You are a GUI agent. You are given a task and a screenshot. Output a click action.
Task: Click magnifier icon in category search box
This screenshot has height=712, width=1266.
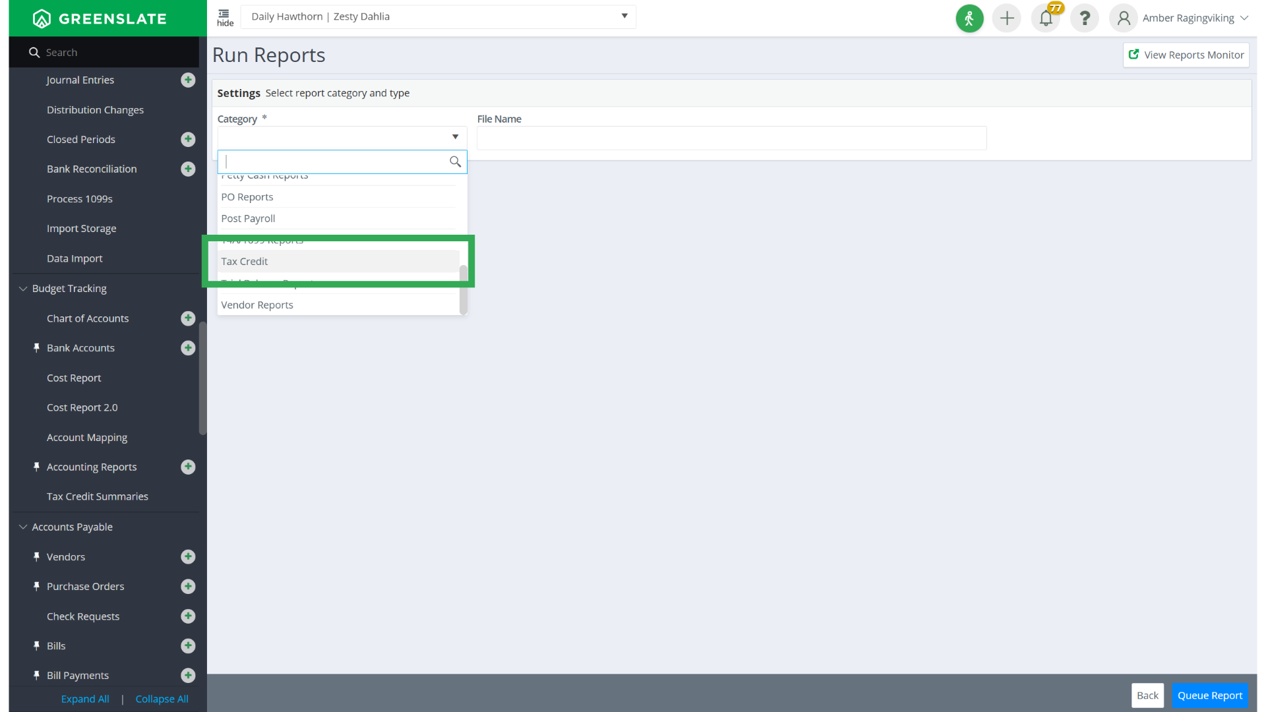tap(455, 162)
